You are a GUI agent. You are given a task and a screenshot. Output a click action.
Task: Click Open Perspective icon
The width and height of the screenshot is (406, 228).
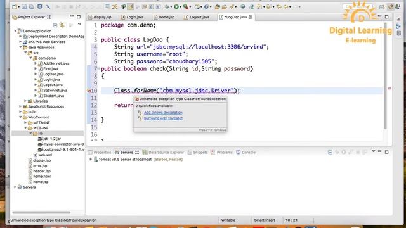click(x=382, y=7)
